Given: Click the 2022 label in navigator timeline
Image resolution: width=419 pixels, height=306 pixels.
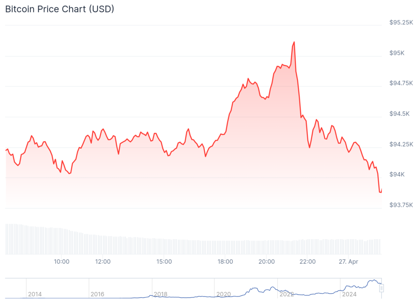Looking at the screenshot, I should 286,294.
